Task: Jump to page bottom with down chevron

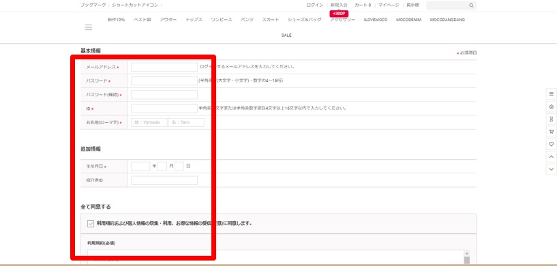Action: tap(551, 169)
